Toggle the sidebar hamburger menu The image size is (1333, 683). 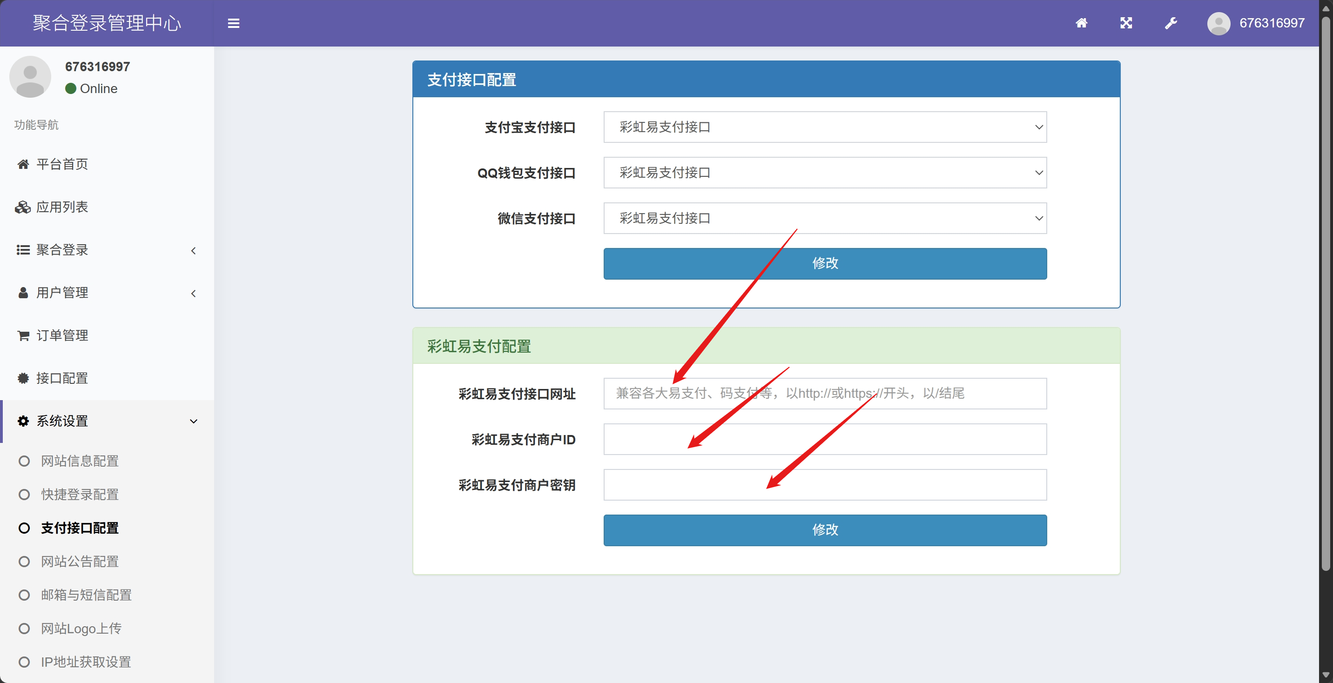[x=233, y=23]
